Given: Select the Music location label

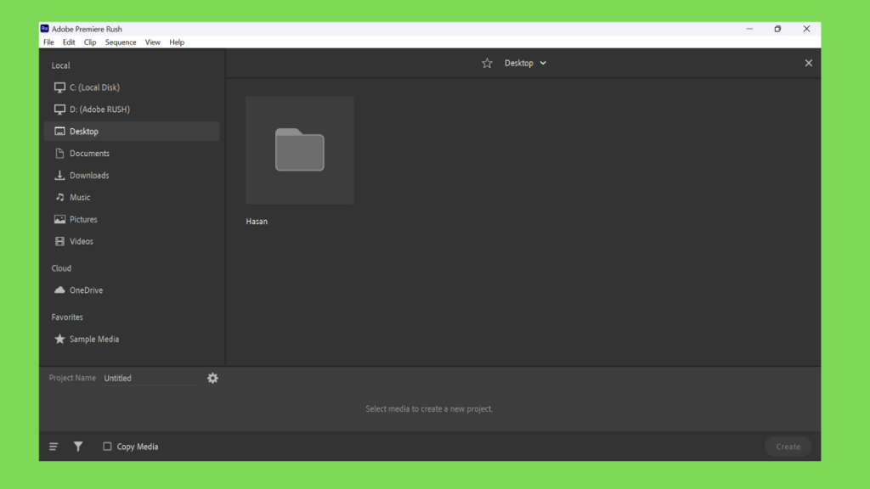Looking at the screenshot, I should click(80, 197).
